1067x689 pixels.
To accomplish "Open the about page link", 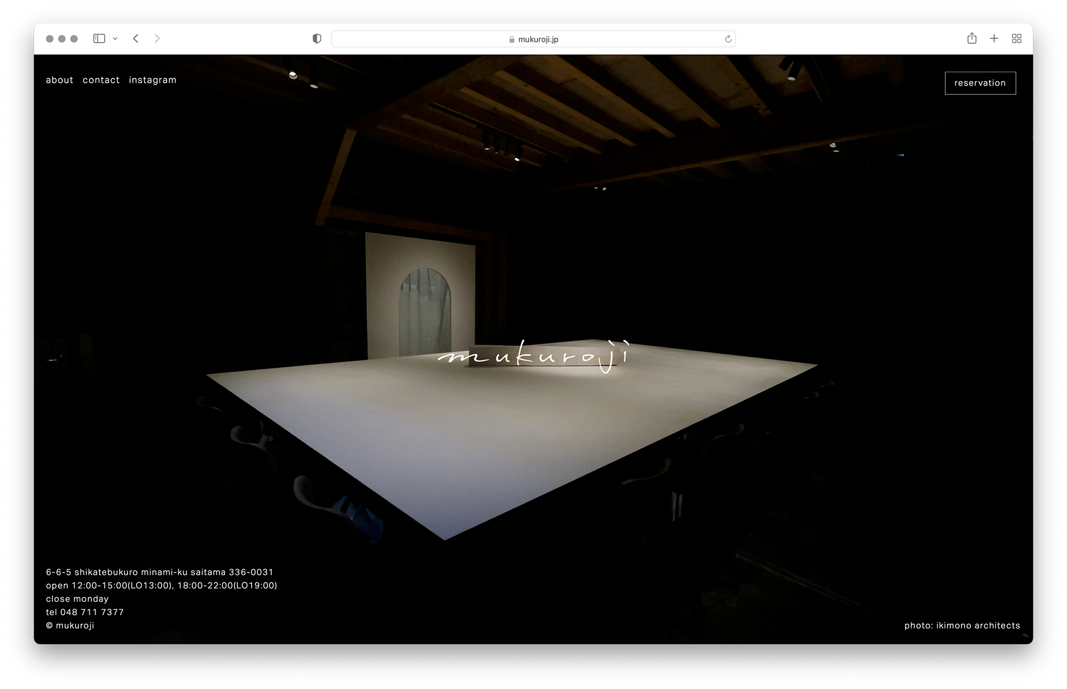I will click(x=59, y=80).
